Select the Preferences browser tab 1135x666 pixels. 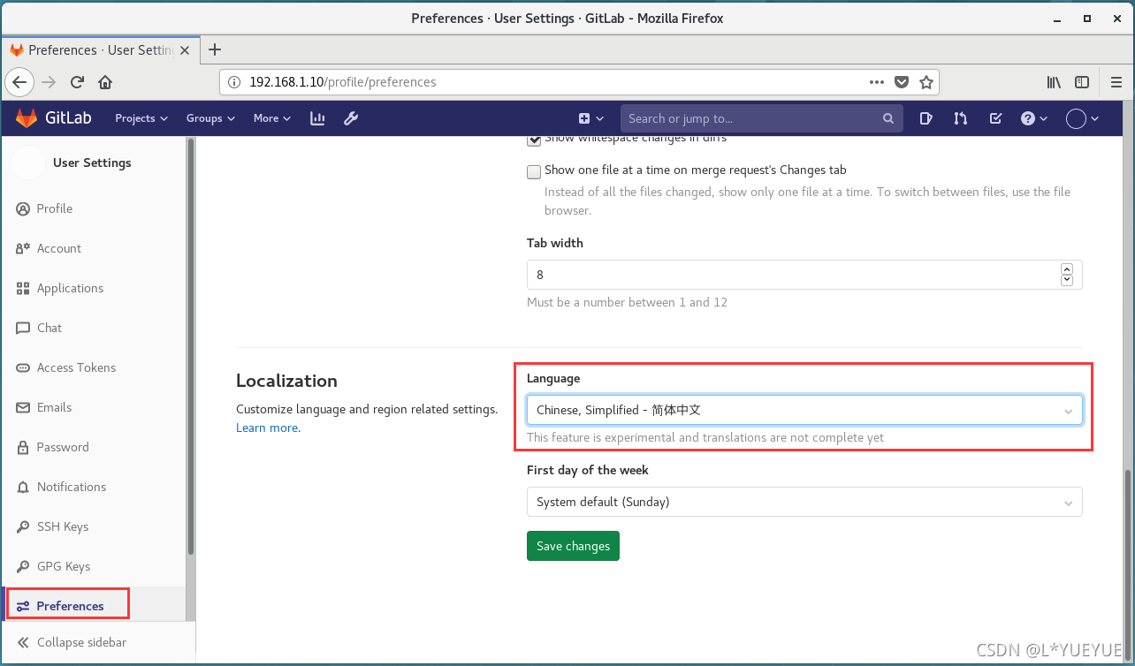pos(99,49)
